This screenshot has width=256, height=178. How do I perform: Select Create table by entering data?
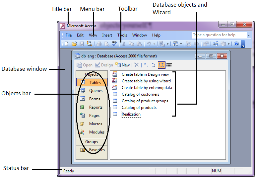(x=147, y=88)
